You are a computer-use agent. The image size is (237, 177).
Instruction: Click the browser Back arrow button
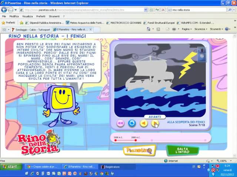[x=4, y=10]
